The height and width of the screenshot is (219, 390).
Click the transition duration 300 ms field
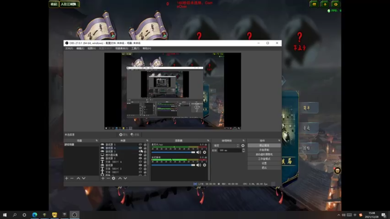230,150
